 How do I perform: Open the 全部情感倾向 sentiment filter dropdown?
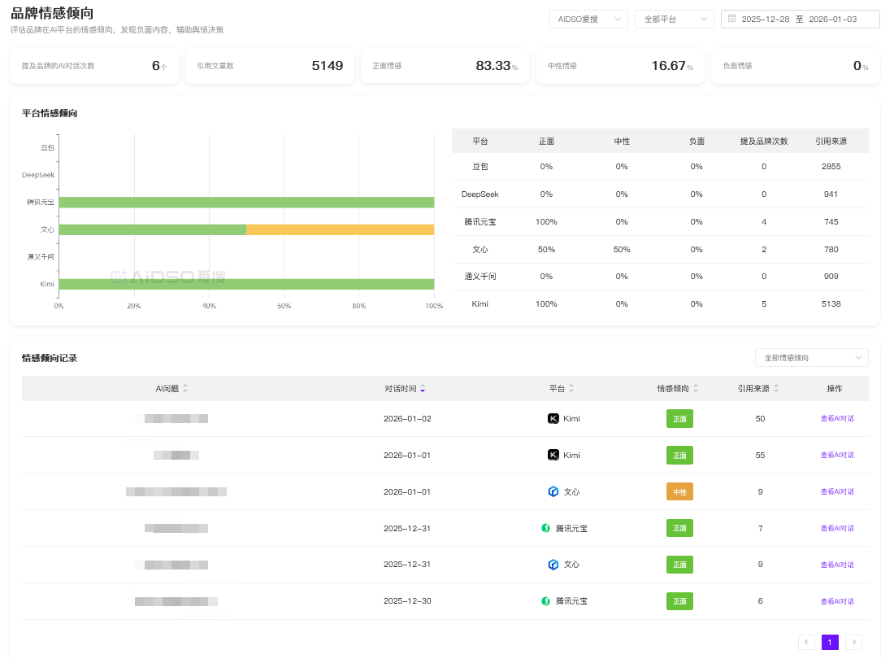tap(810, 358)
